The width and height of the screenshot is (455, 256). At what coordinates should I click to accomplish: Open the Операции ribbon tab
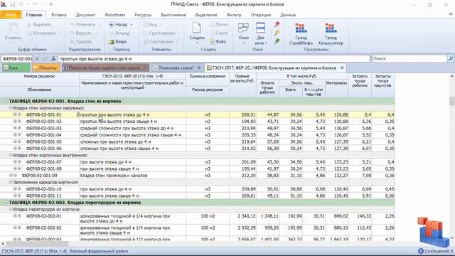tap(261, 15)
